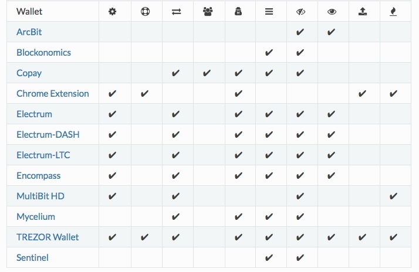
Task: Click the gear icon column header
Action: (x=112, y=12)
